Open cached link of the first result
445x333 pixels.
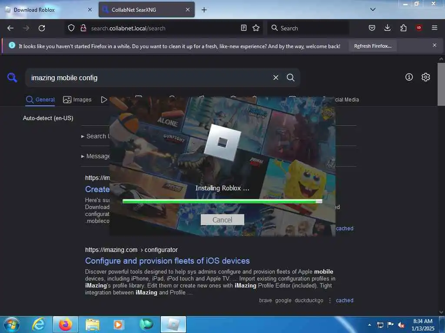pyautogui.click(x=345, y=229)
